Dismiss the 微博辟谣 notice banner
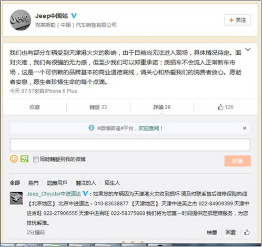 tap(245, 128)
